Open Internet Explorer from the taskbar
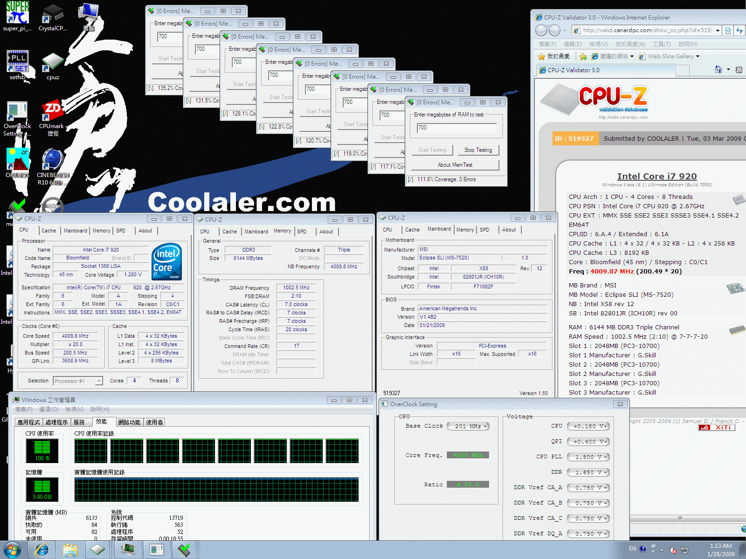746x559 pixels. [x=42, y=550]
